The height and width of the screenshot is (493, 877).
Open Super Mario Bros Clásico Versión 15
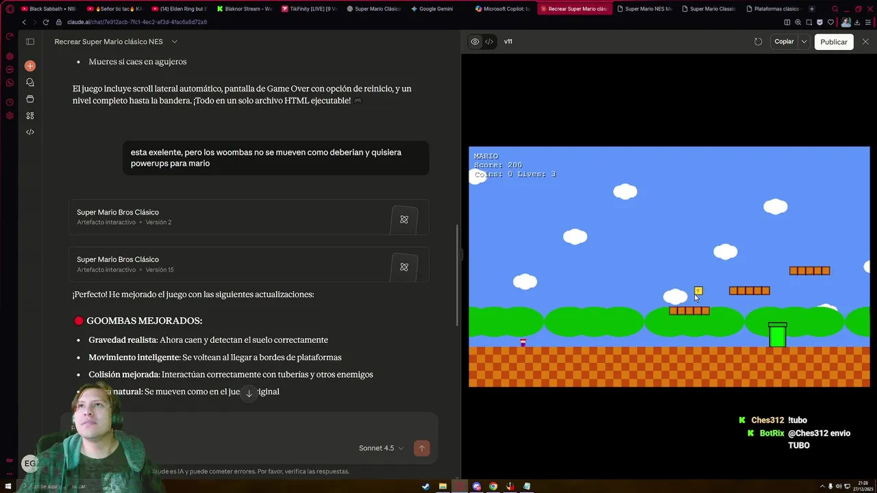[249, 264]
